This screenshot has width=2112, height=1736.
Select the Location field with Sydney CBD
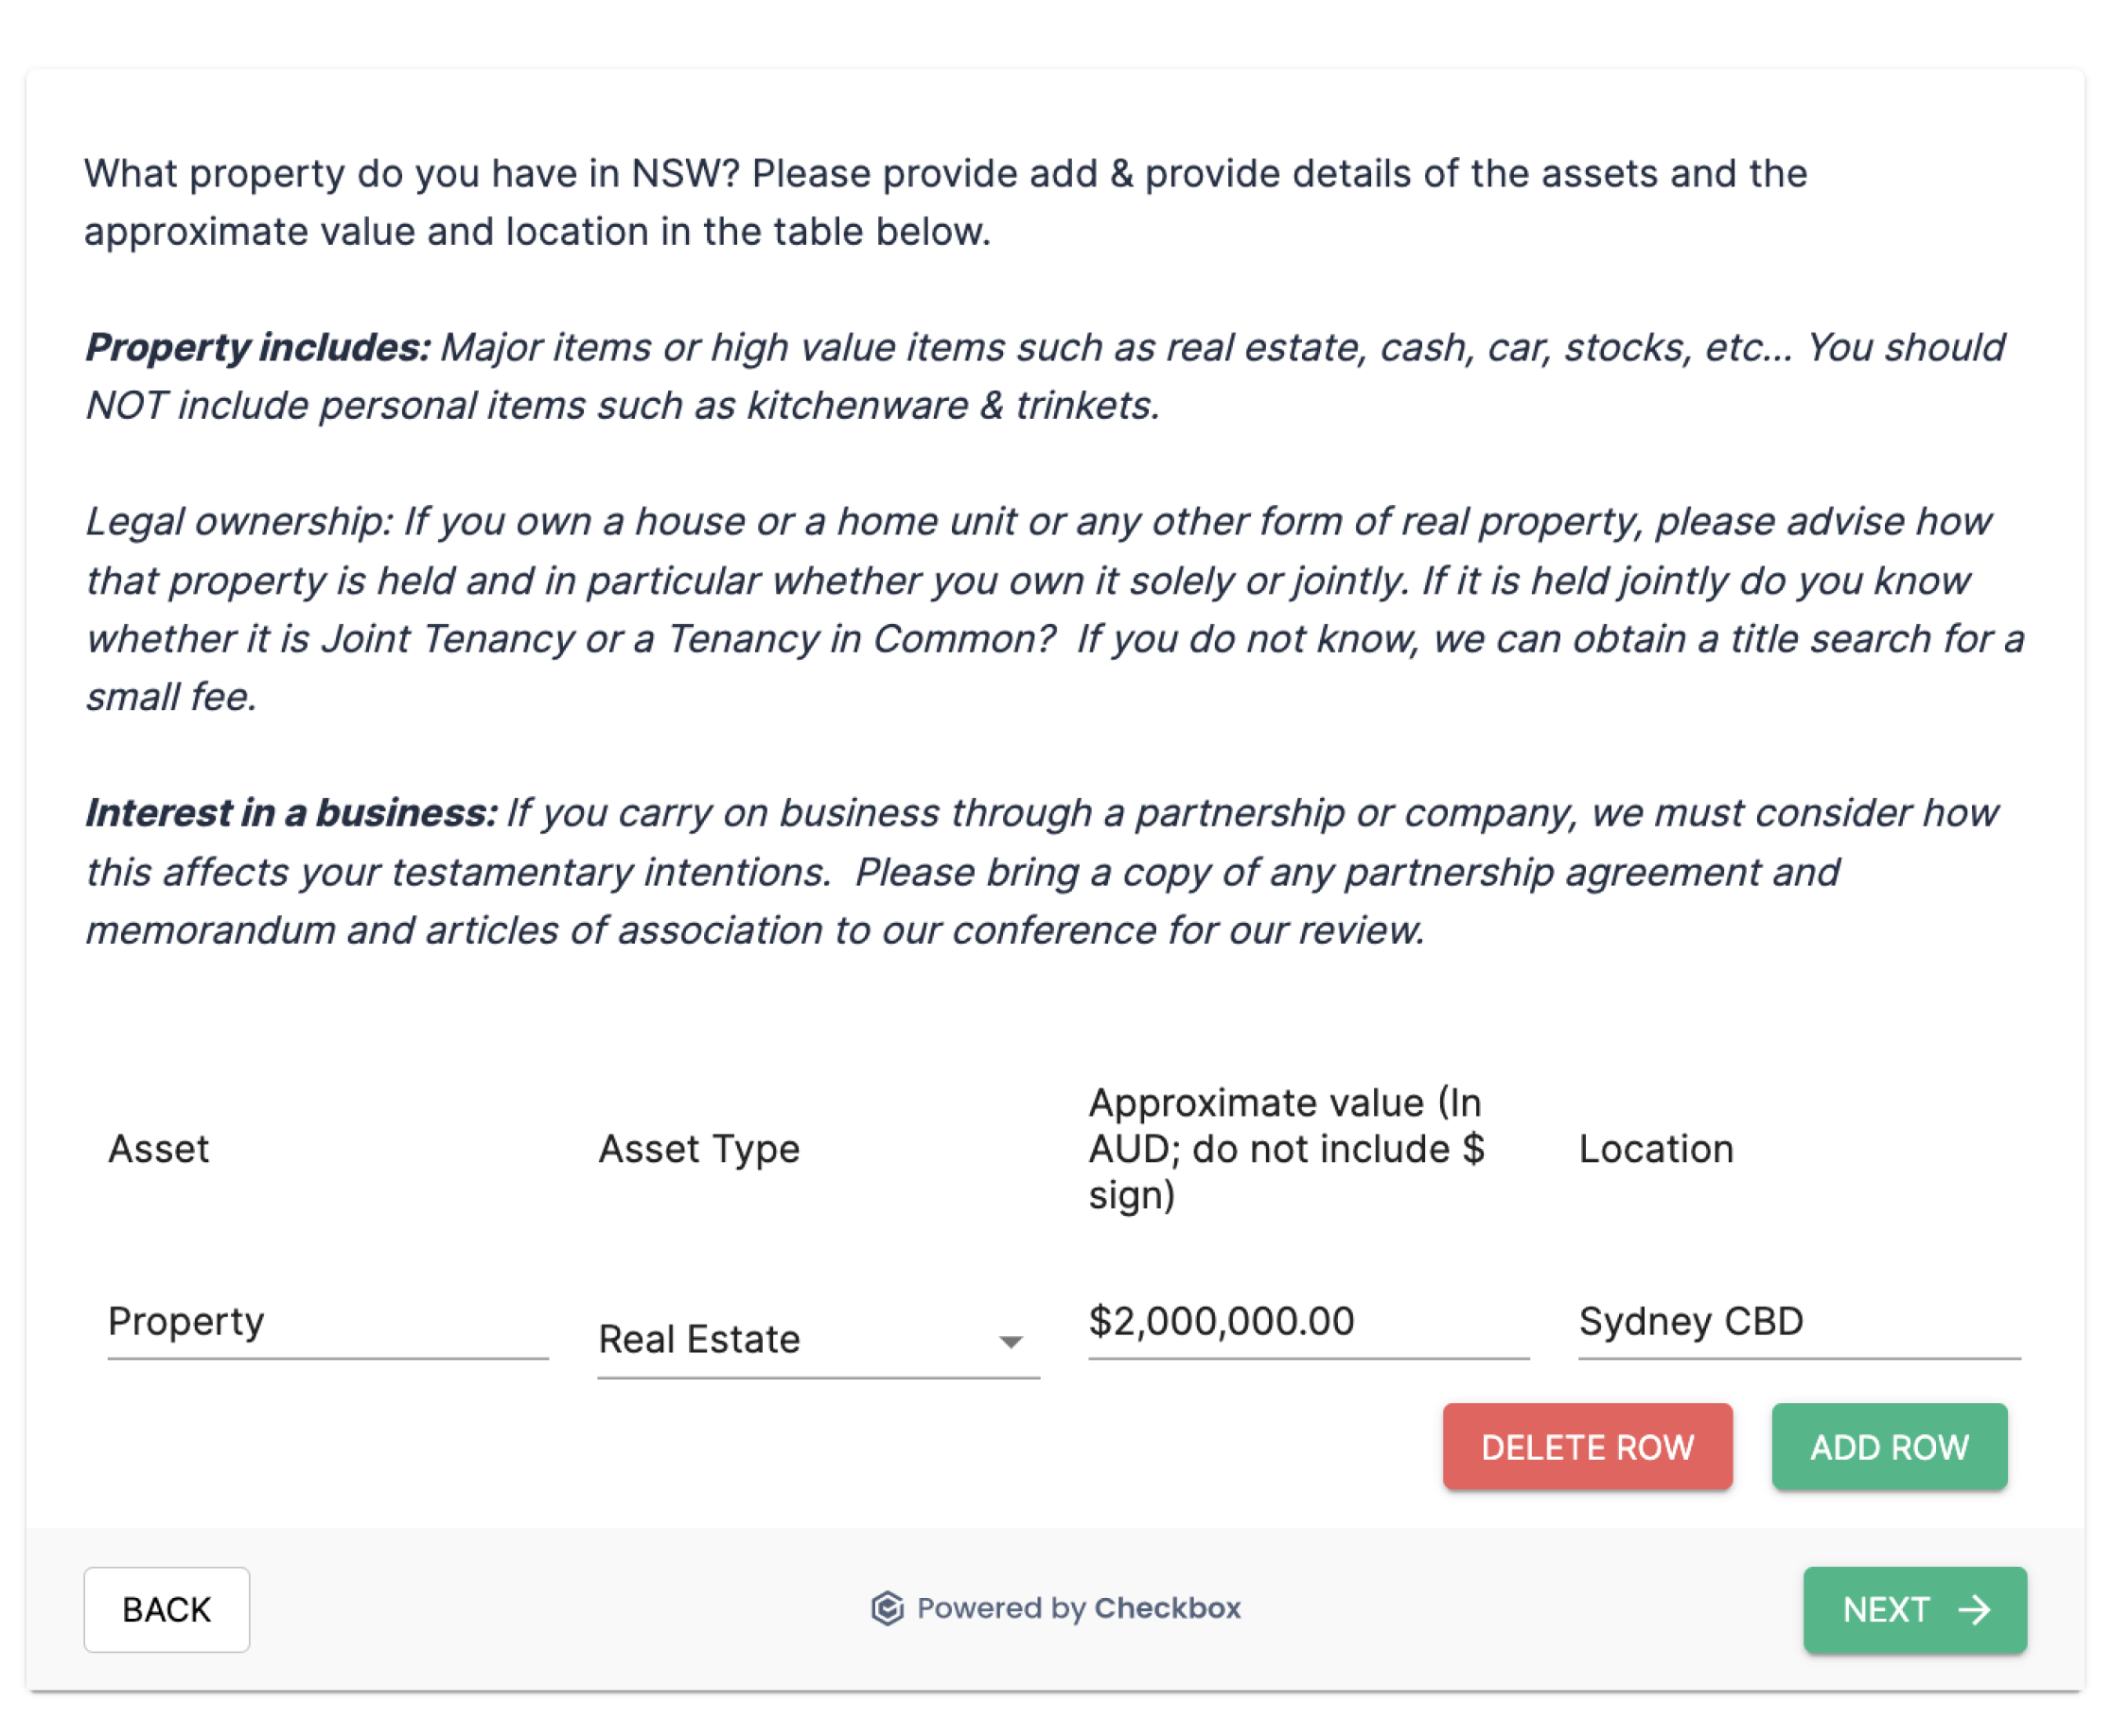tap(1798, 1322)
